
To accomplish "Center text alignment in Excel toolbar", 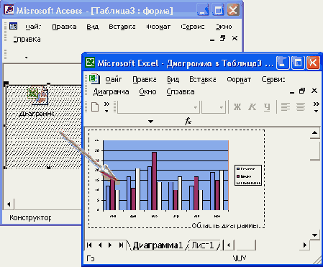I will point(301,107).
